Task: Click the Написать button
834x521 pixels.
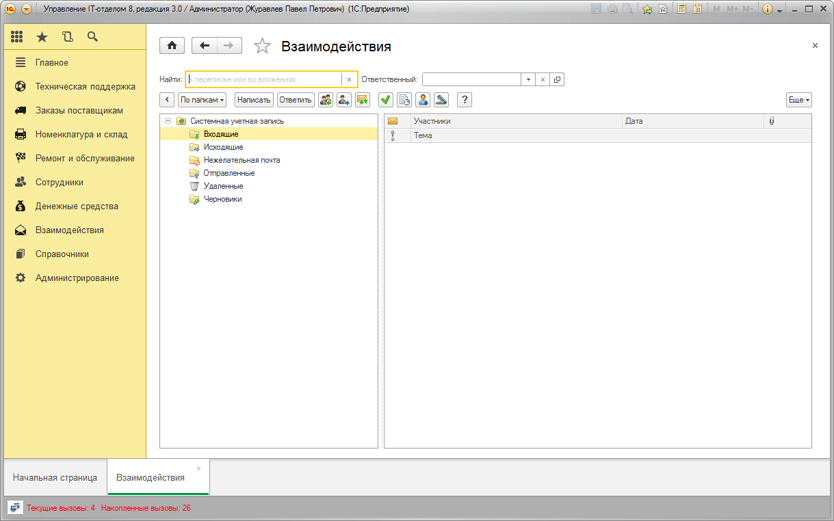Action: point(254,100)
